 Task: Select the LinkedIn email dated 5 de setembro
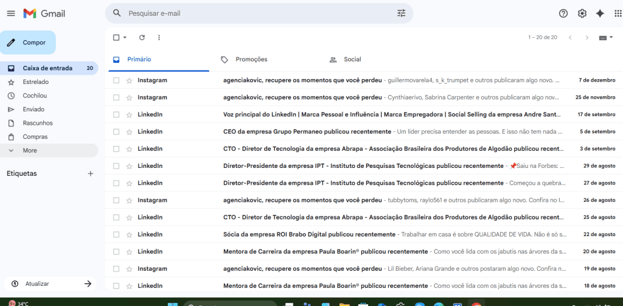tap(116, 131)
